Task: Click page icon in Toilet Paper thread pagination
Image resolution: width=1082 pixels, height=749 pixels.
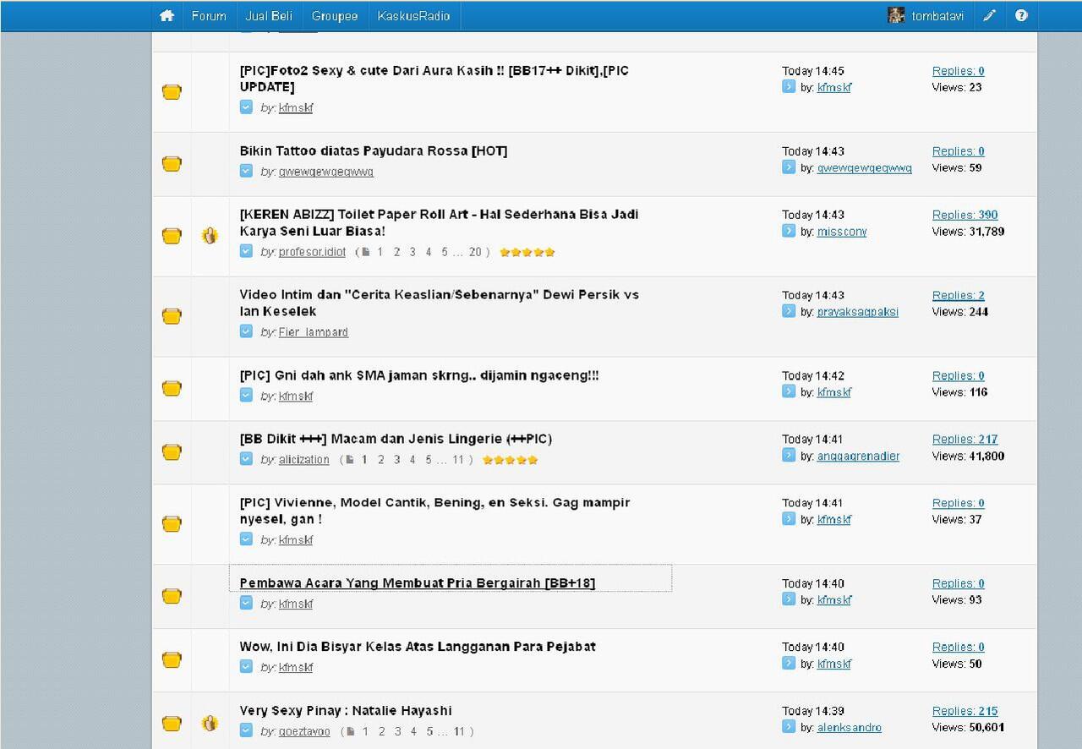Action: [x=364, y=252]
